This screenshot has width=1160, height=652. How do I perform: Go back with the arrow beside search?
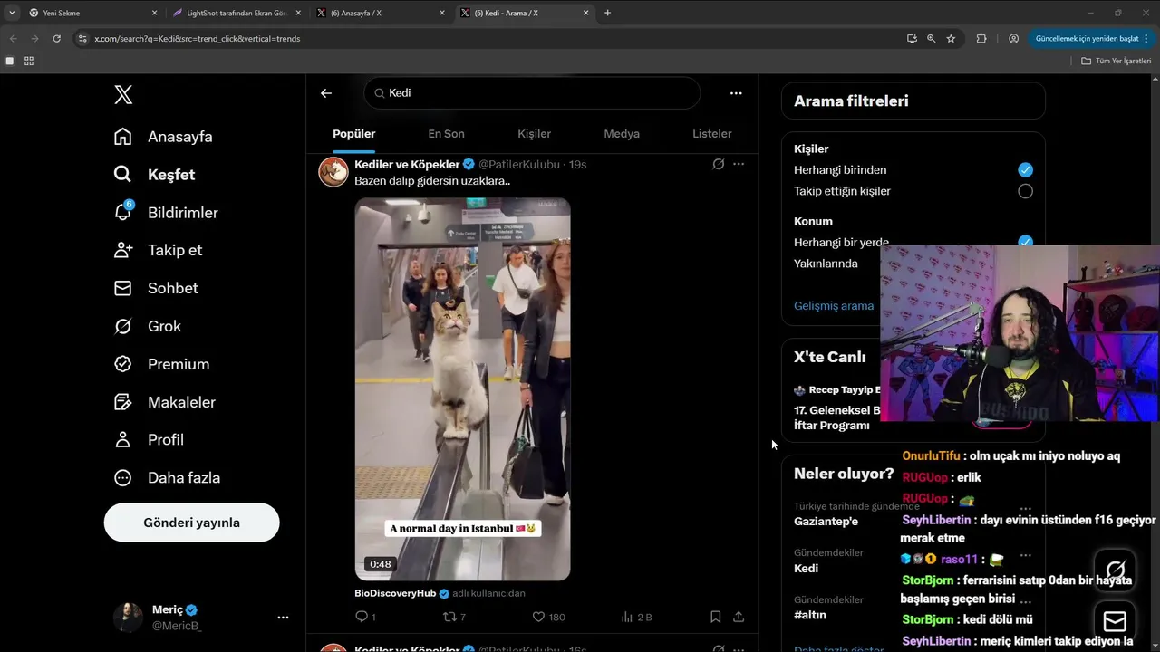(x=326, y=92)
